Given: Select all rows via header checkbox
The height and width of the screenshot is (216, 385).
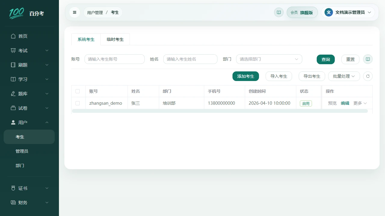Looking at the screenshot, I should point(78,91).
